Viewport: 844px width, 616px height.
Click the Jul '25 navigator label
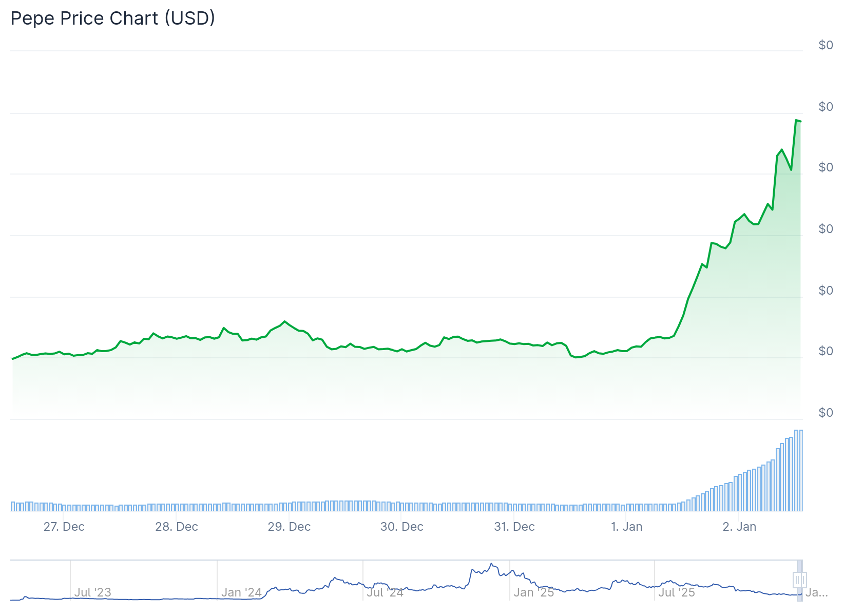[677, 592]
